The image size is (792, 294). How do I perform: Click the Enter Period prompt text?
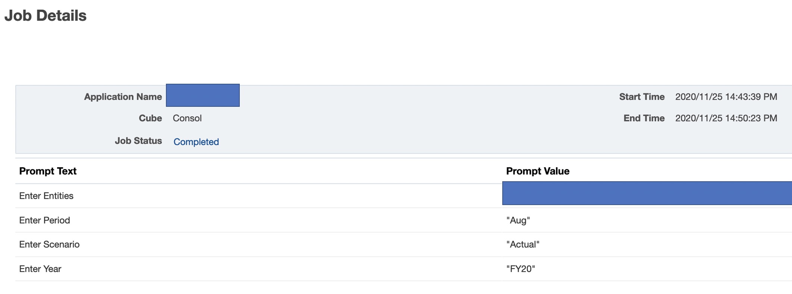click(x=44, y=220)
